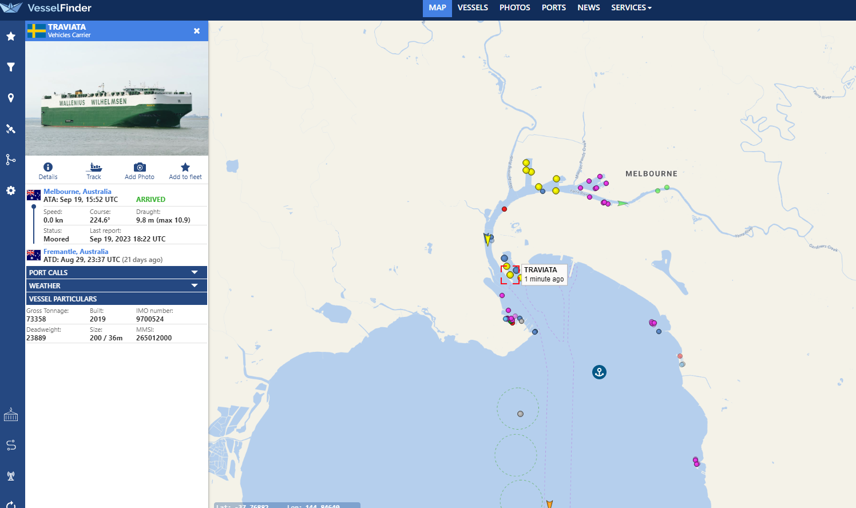Viewport: 856px width, 508px height.
Task: Click the Size value 200 / 36m
Action: (106, 338)
